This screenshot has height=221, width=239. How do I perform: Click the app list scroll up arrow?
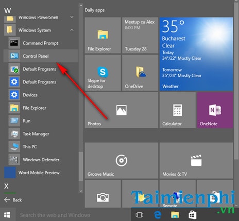81,6
